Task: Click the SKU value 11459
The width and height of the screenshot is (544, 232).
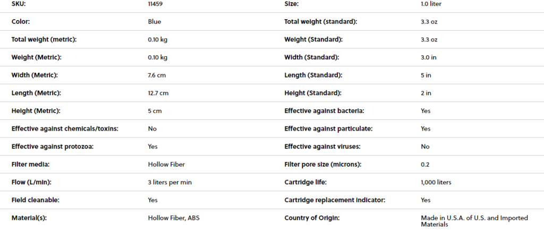Action: 156,4
